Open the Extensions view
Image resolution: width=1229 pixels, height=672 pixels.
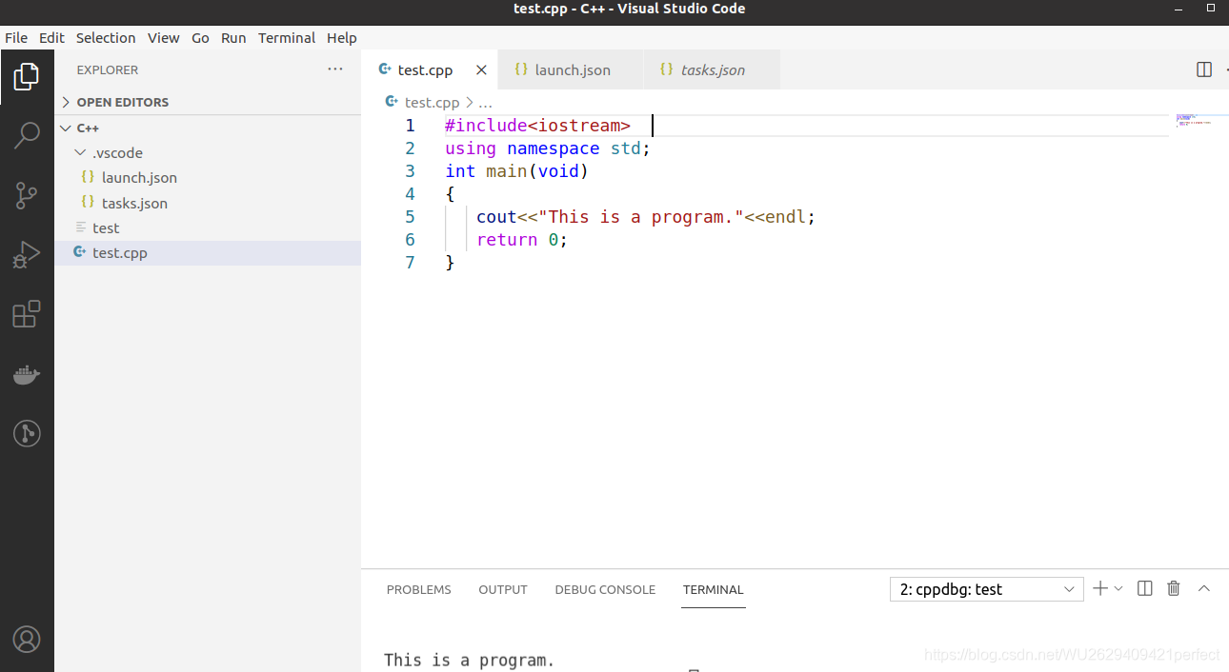click(x=27, y=314)
